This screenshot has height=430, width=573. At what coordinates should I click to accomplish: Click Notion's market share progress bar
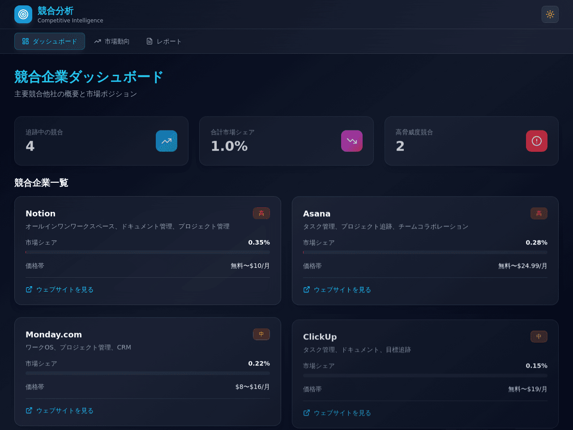(148, 252)
